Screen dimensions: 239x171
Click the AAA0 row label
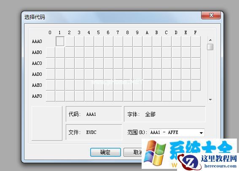37,41
